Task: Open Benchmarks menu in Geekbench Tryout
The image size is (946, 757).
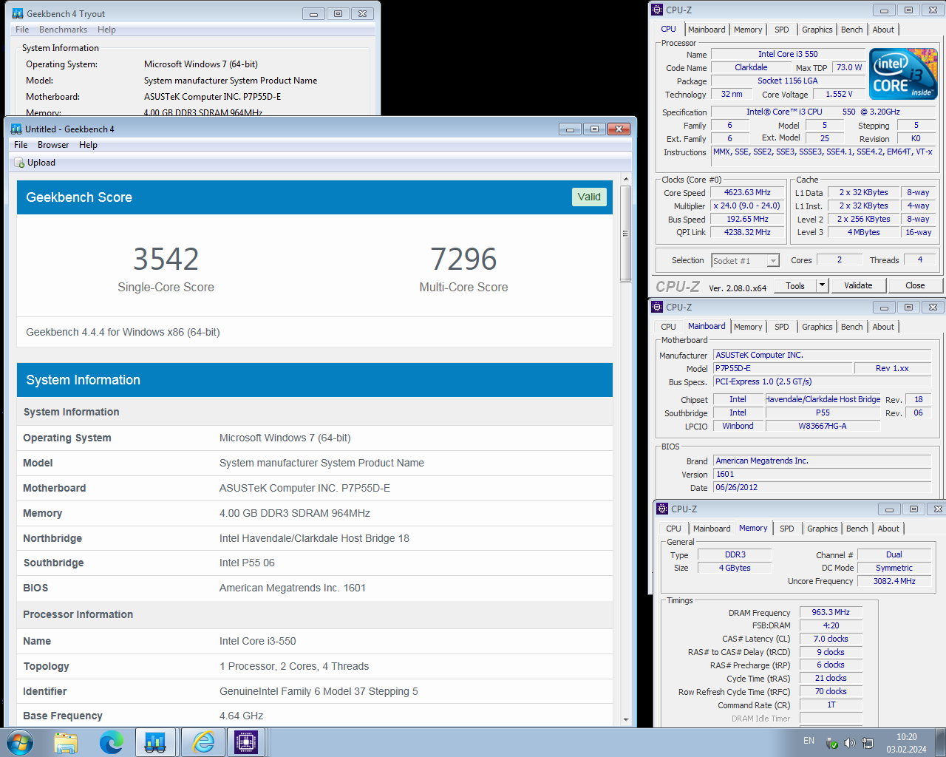Action: (63, 30)
